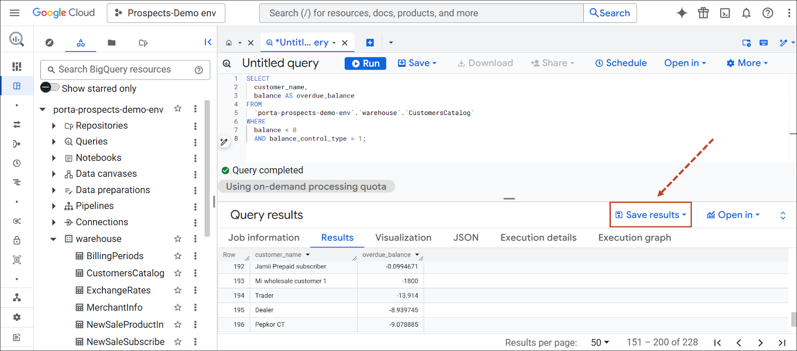This screenshot has width=797, height=351.
Task: Open the top-right three-dot settings menu
Action: coord(789,13)
